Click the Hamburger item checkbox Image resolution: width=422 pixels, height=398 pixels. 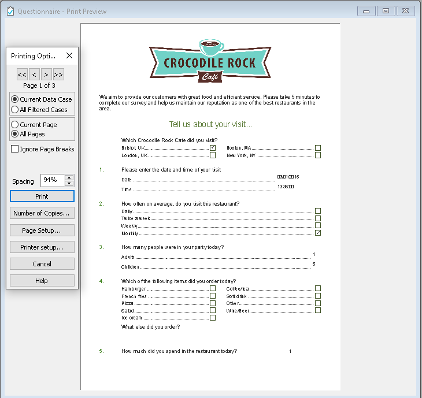(213, 288)
